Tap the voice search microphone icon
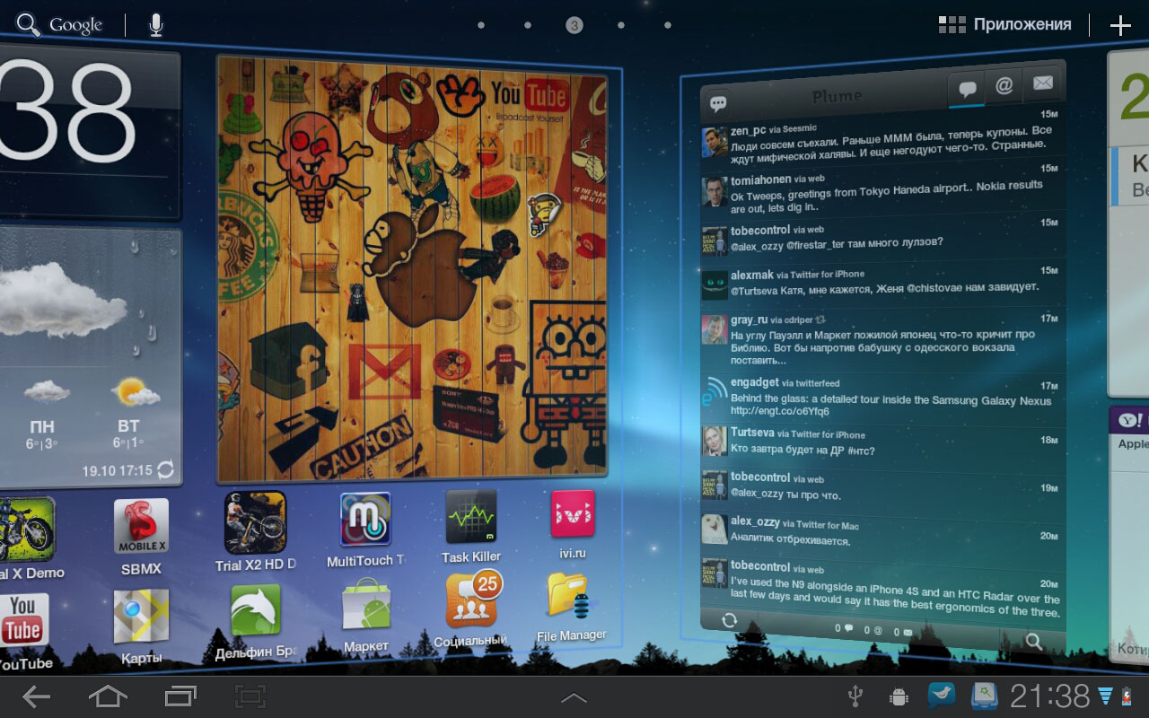 coord(156,25)
